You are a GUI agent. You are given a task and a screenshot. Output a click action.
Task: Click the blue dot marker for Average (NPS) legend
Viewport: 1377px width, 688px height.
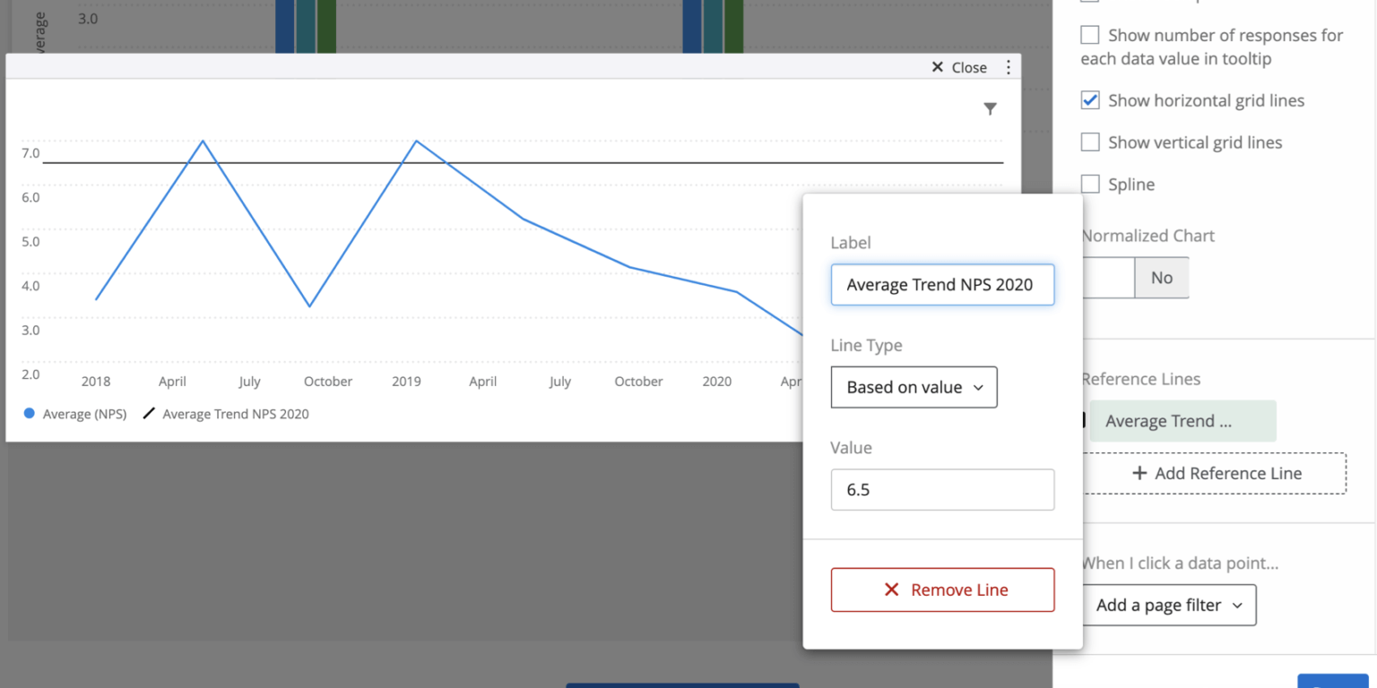(x=27, y=414)
